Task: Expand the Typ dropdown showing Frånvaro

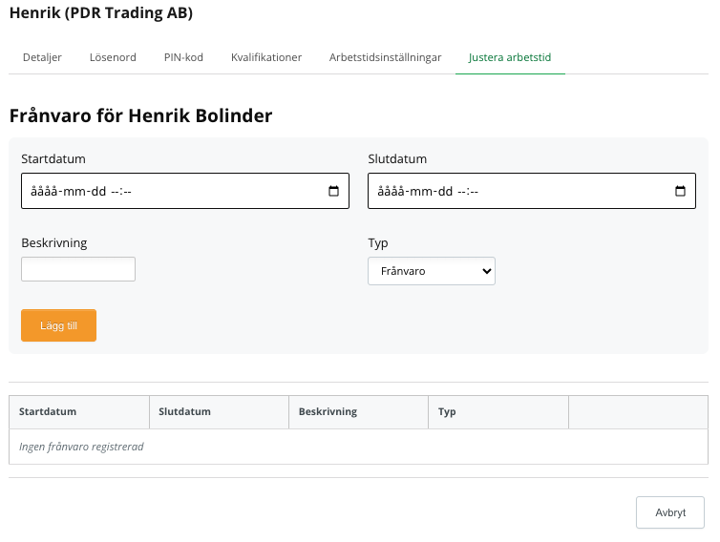Action: tap(432, 271)
